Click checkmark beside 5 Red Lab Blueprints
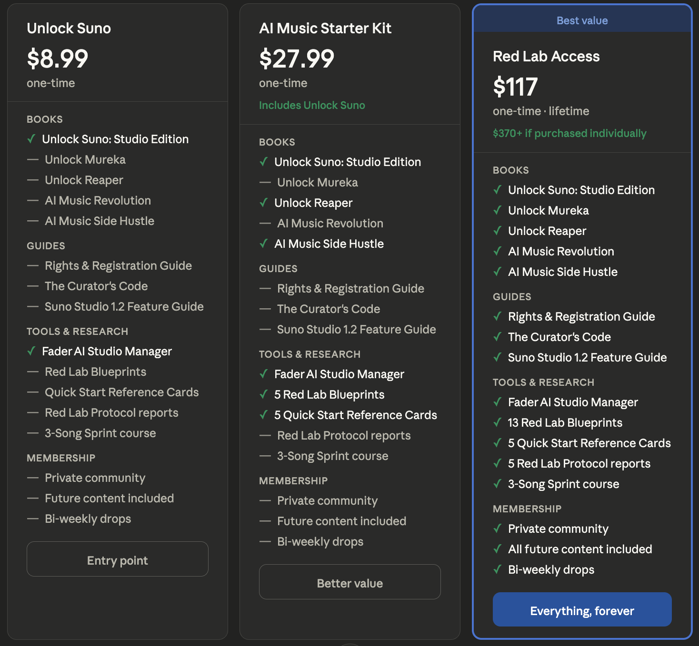 pos(264,394)
